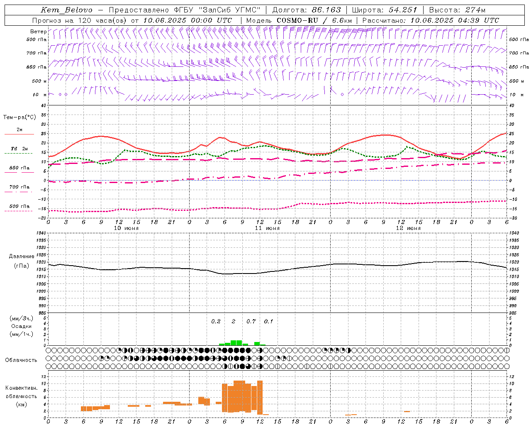Click the 'Осадки' precipitation label
531x425 pixels.
pos(22,326)
